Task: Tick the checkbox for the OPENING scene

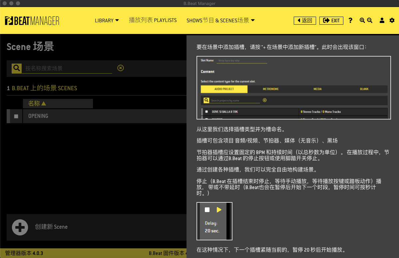Action: point(16,116)
